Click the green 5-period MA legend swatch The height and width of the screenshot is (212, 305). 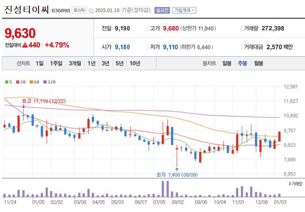coord(7,82)
